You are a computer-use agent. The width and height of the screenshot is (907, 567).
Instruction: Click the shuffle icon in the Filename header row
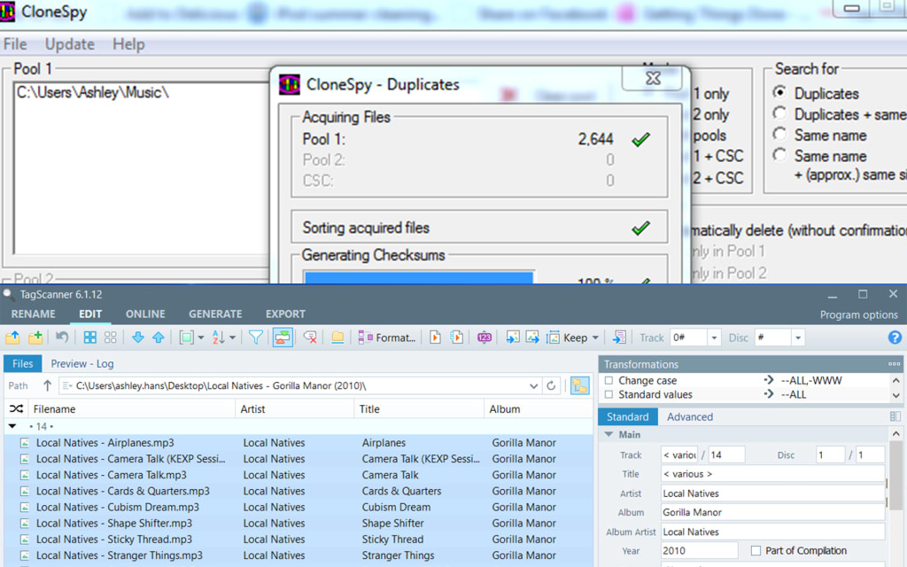(x=16, y=409)
